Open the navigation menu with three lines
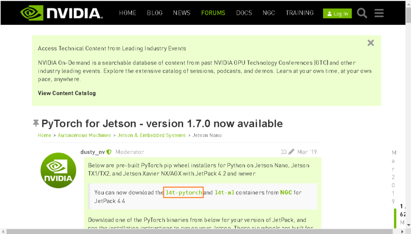This screenshot has width=411, height=234. coord(378,13)
